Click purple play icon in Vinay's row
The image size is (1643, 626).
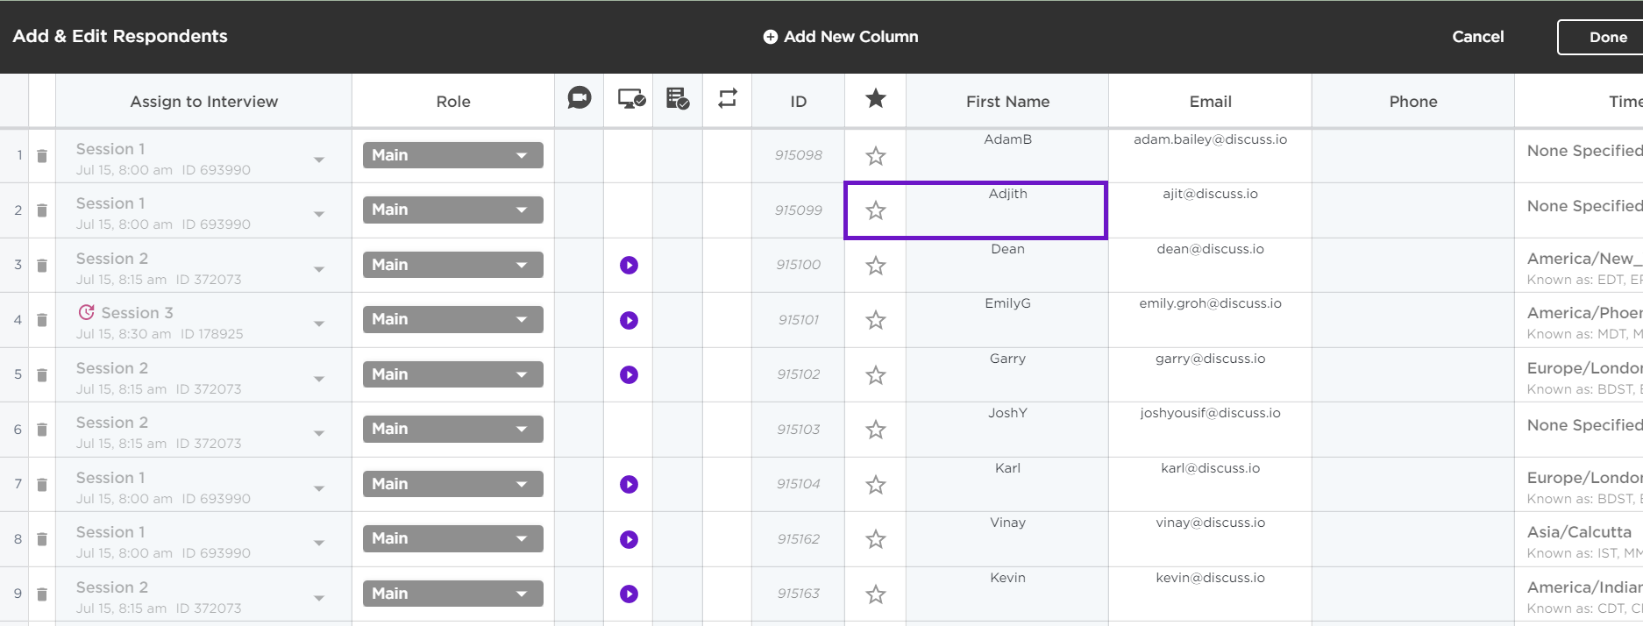[x=629, y=539]
